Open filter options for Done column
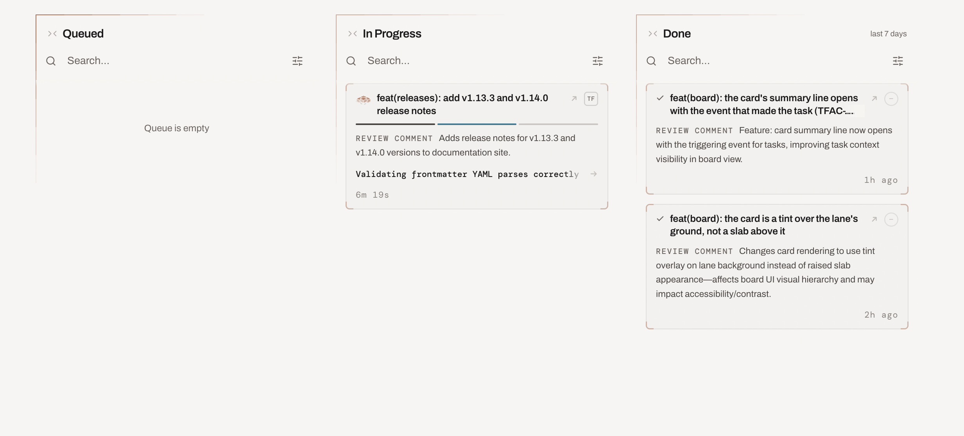This screenshot has height=436, width=964. pos(898,61)
